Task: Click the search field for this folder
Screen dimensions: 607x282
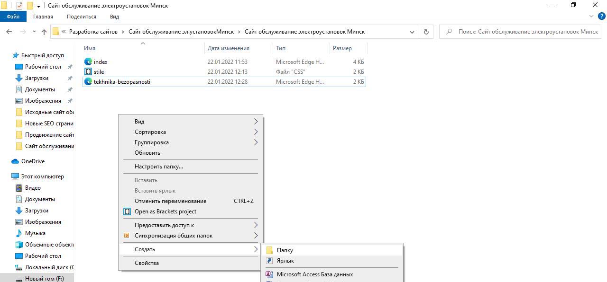Action: [x=526, y=32]
